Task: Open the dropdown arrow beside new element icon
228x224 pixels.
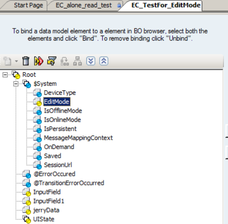Action: (16, 61)
